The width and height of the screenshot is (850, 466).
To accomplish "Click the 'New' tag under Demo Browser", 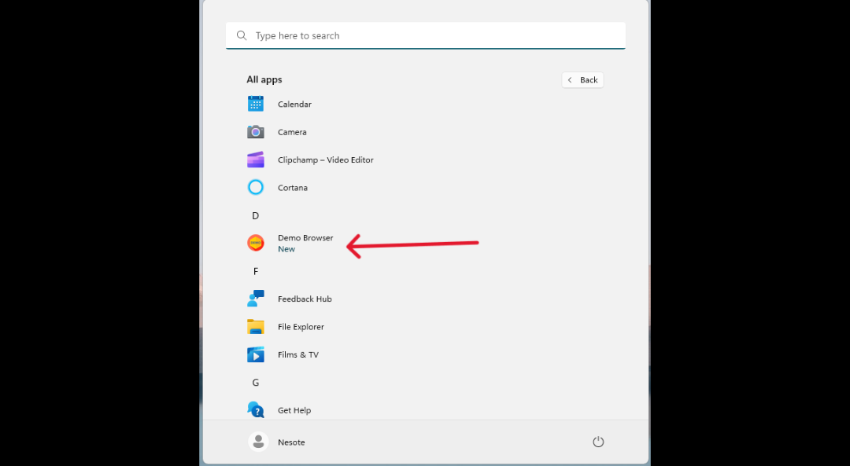I will (286, 249).
